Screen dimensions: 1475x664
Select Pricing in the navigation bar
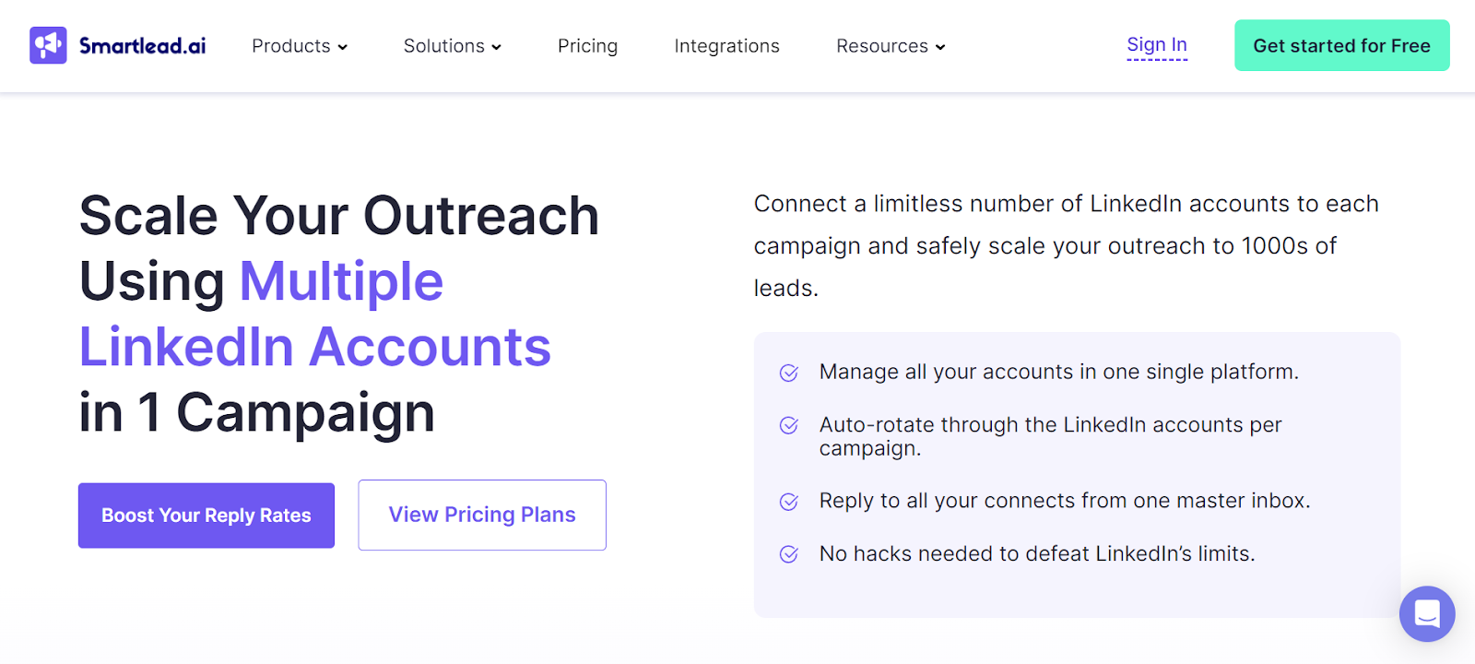pyautogui.click(x=587, y=45)
